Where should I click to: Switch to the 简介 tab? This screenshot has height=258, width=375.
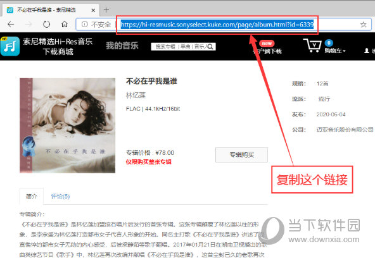click(x=31, y=197)
